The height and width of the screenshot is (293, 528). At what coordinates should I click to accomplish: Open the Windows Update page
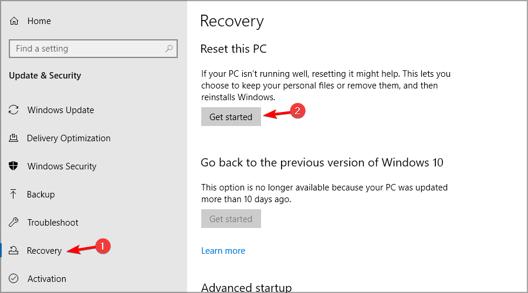coord(60,110)
